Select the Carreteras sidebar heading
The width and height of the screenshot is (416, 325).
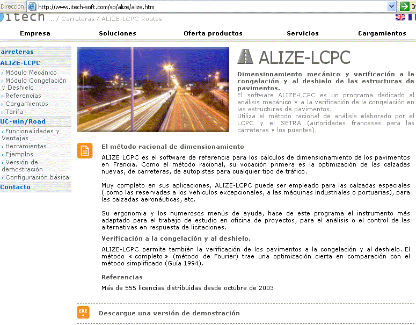point(17,52)
